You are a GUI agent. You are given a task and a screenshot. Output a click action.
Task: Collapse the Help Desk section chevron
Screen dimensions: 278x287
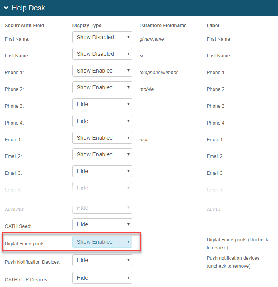click(x=6, y=8)
